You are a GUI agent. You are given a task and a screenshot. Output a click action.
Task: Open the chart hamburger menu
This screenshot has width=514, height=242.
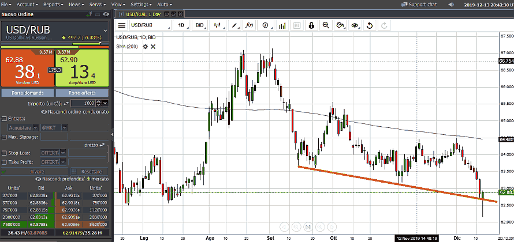point(121,25)
